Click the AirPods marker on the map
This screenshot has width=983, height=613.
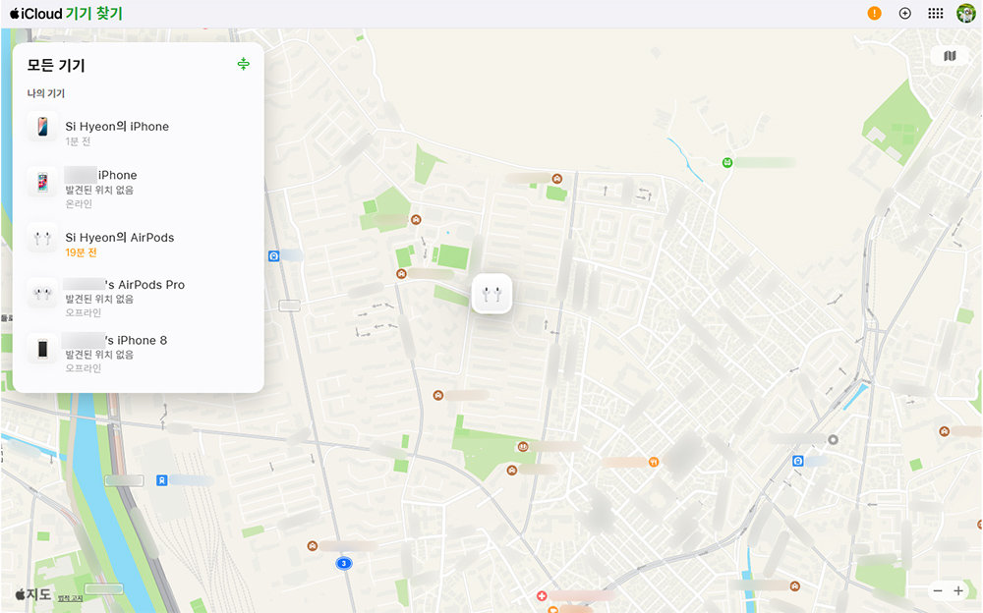[491, 293]
